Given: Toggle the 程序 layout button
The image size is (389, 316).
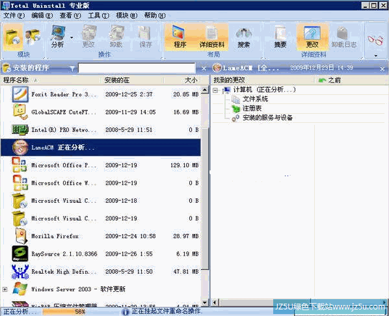Looking at the screenshot, I should (180, 36).
